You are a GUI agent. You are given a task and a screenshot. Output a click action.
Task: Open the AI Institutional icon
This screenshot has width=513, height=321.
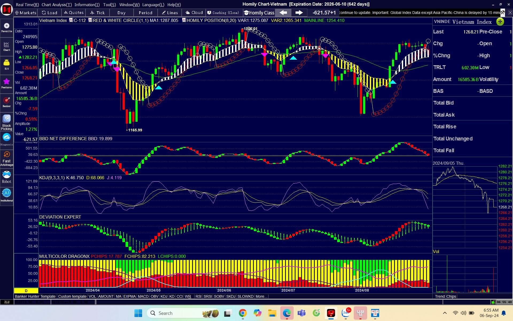[7, 196]
